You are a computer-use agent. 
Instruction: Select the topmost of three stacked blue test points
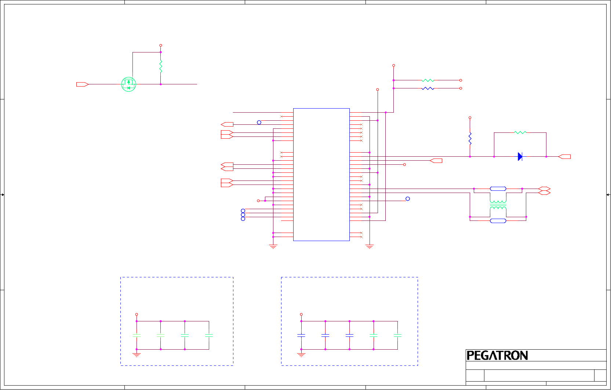click(243, 211)
